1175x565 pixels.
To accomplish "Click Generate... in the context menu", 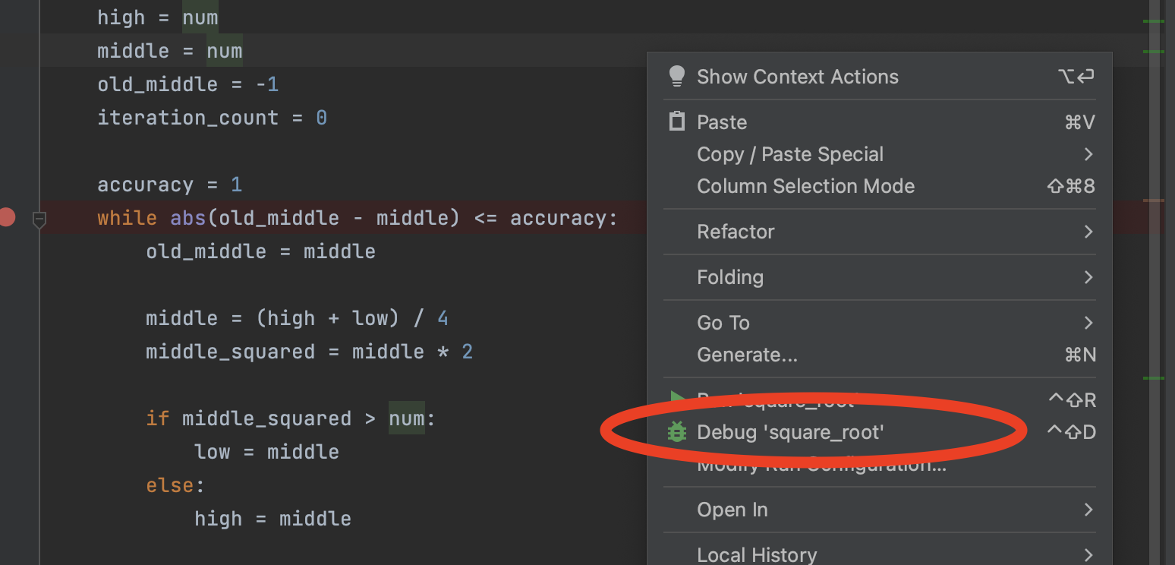I will (746, 355).
